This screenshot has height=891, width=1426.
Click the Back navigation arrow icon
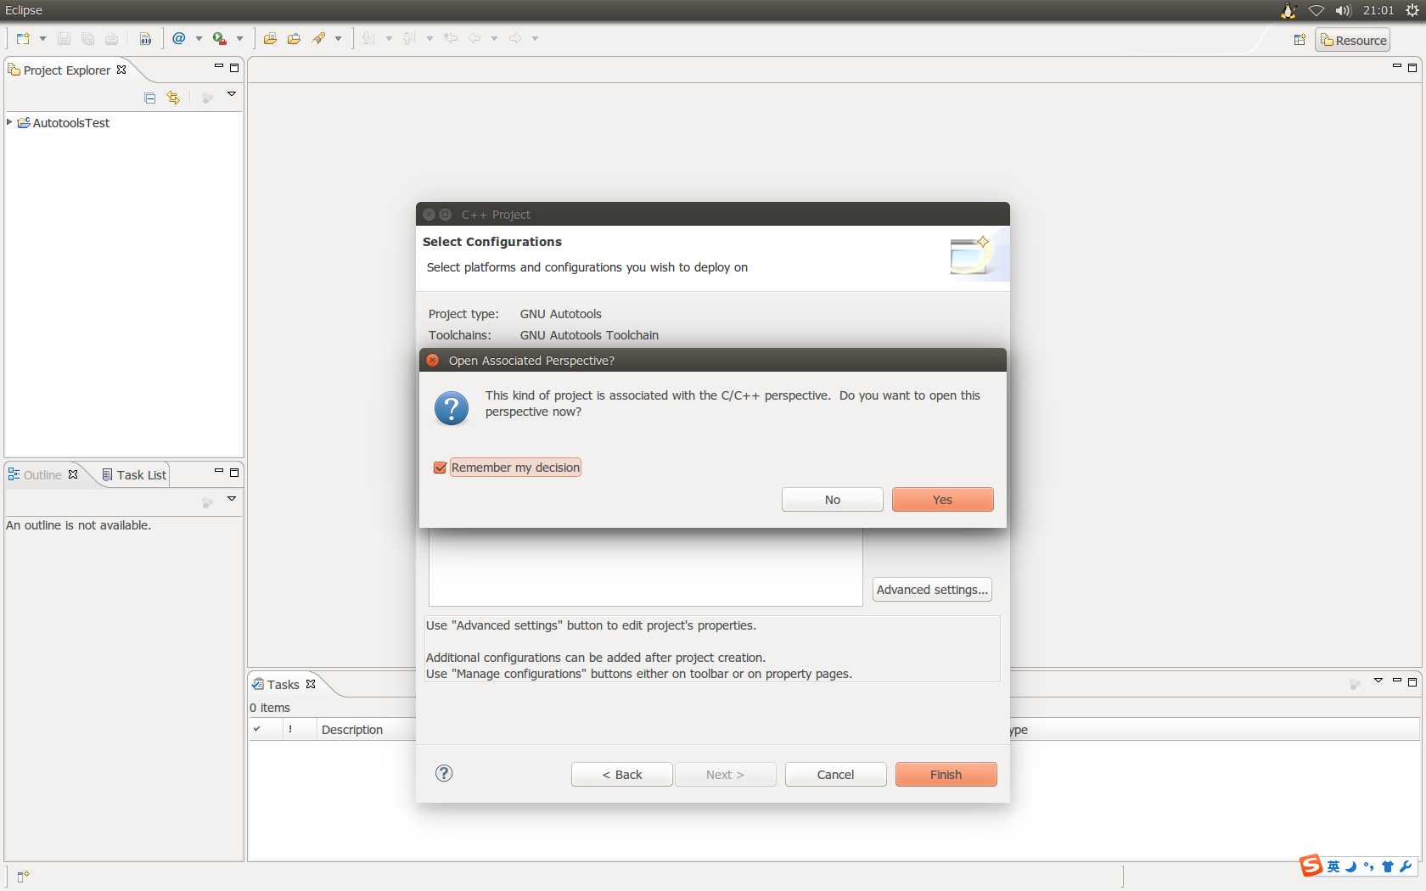click(474, 38)
